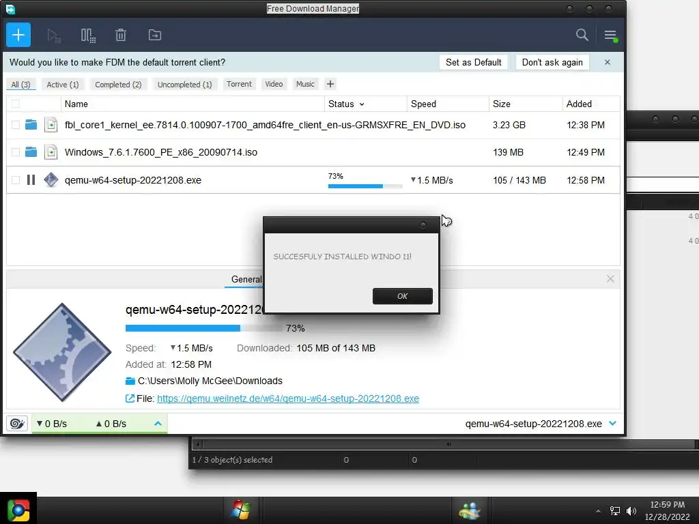Click the delete trash can icon

pyautogui.click(x=121, y=35)
